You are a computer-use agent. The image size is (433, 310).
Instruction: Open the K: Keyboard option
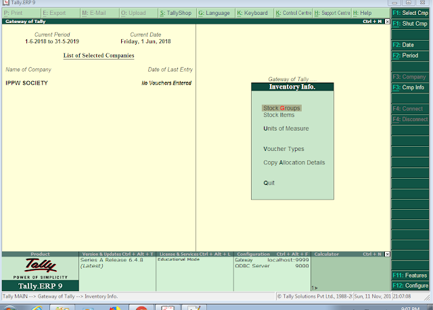[254, 13]
